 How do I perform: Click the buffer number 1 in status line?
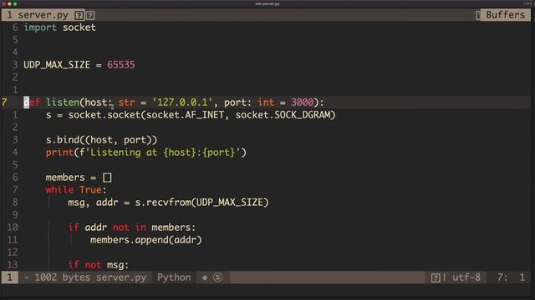pyautogui.click(x=9, y=277)
